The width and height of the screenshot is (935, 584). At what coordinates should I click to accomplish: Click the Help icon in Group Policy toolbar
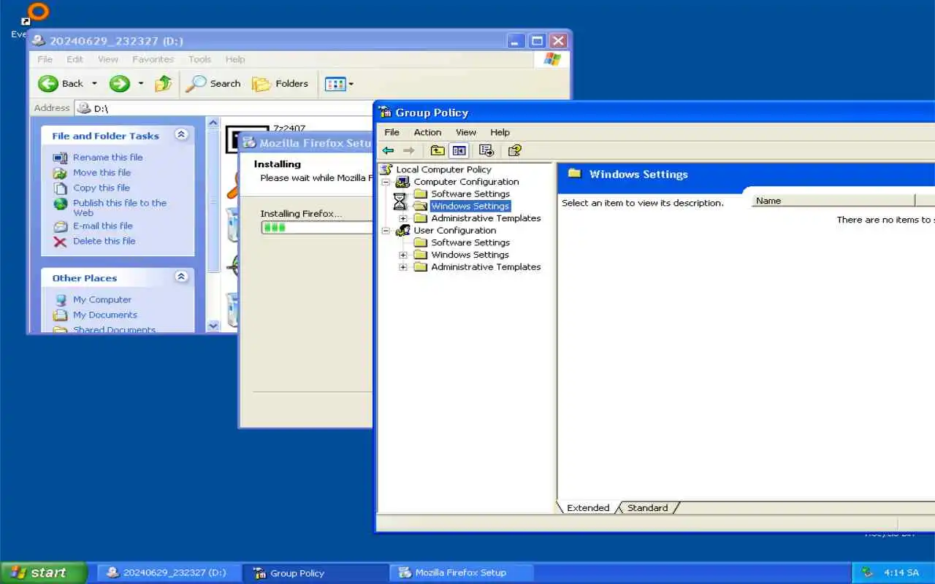[x=515, y=150]
